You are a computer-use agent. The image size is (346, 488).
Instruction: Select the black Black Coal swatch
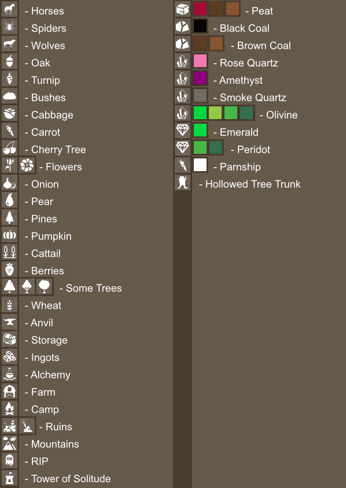(200, 26)
